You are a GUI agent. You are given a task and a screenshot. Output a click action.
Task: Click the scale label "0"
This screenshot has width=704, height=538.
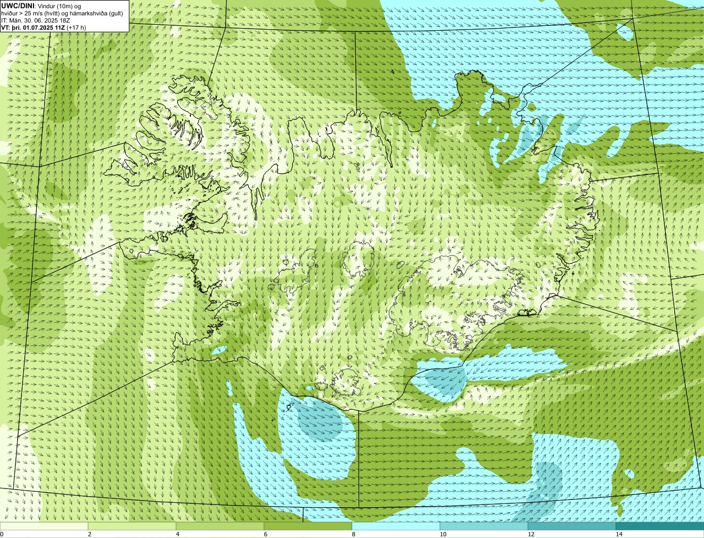click(x=2, y=534)
